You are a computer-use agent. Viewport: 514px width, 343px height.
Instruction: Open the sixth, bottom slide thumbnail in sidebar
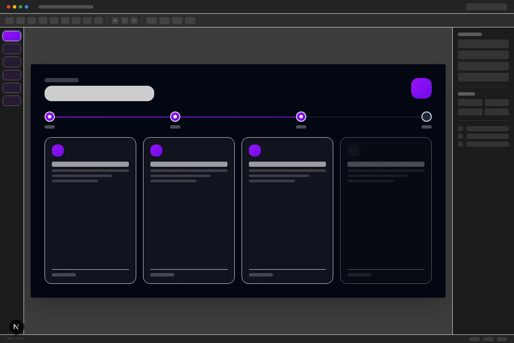[x=12, y=101]
